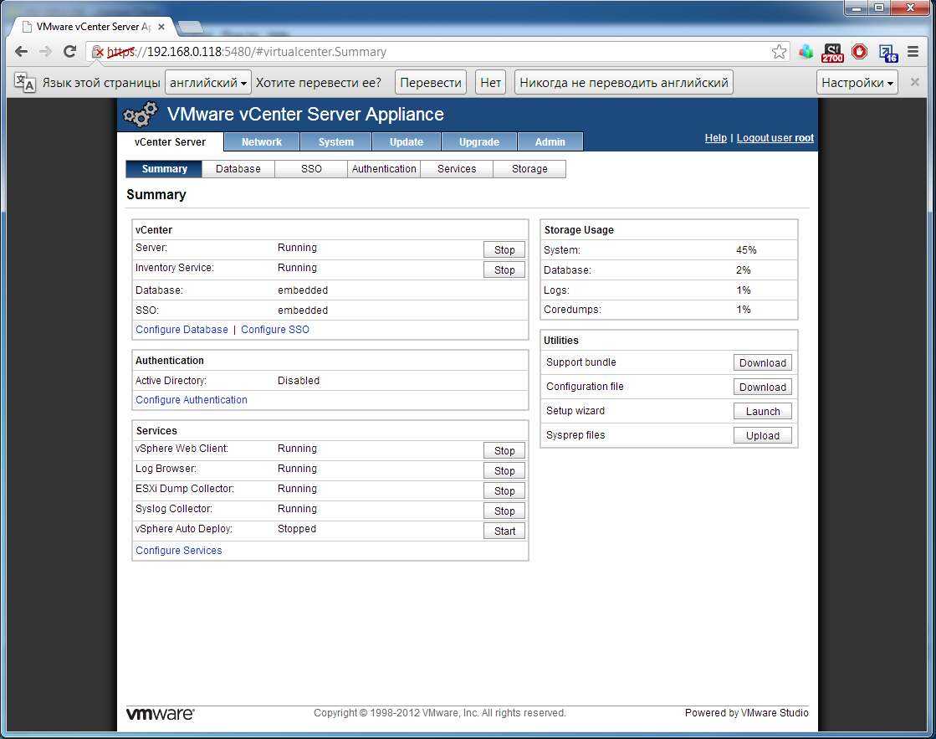Open the Chrome menu hamburger icon
This screenshot has width=936, height=739.
pos(913,52)
